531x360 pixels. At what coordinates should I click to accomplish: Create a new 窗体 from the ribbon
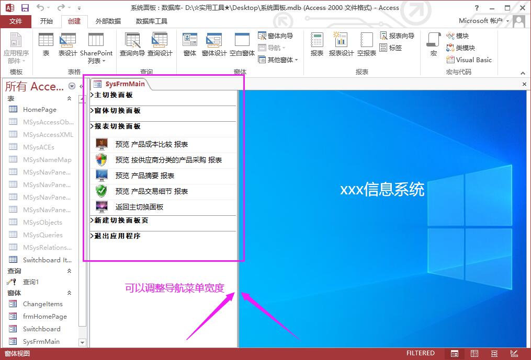point(189,44)
